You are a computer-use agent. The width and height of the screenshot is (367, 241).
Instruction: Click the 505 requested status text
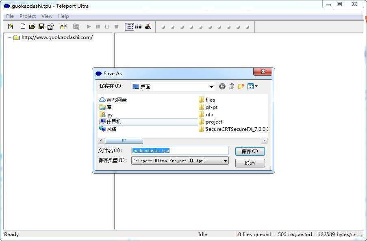click(295, 234)
